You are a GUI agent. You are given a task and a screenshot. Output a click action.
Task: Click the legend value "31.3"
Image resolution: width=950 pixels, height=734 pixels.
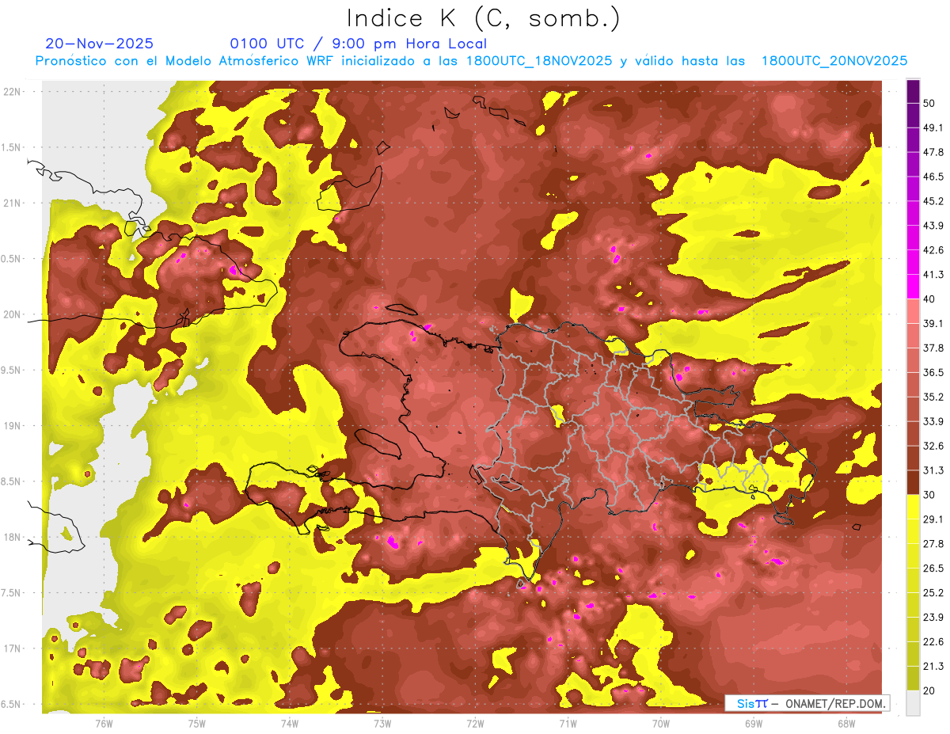tap(933, 470)
